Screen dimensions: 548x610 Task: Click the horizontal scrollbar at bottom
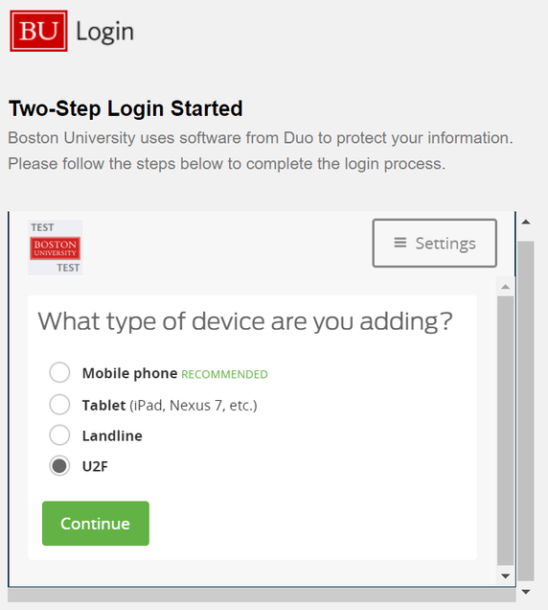click(262, 595)
